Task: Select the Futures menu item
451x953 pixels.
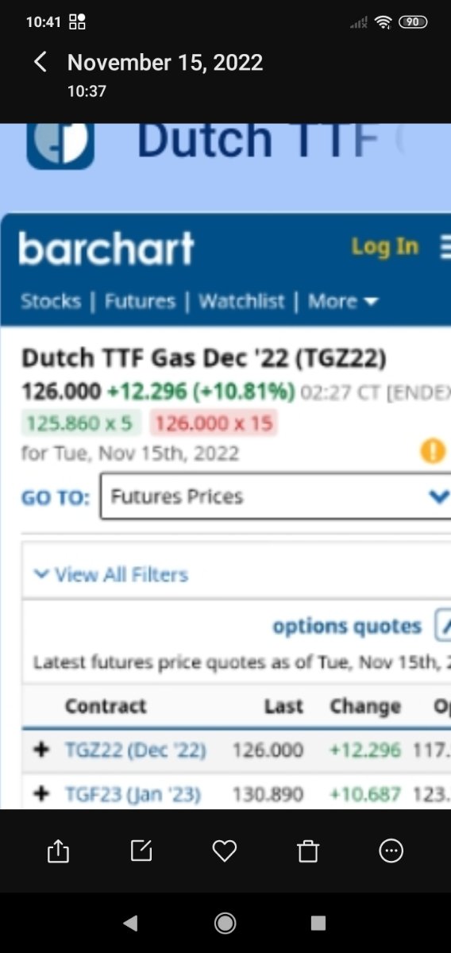Action: (140, 301)
